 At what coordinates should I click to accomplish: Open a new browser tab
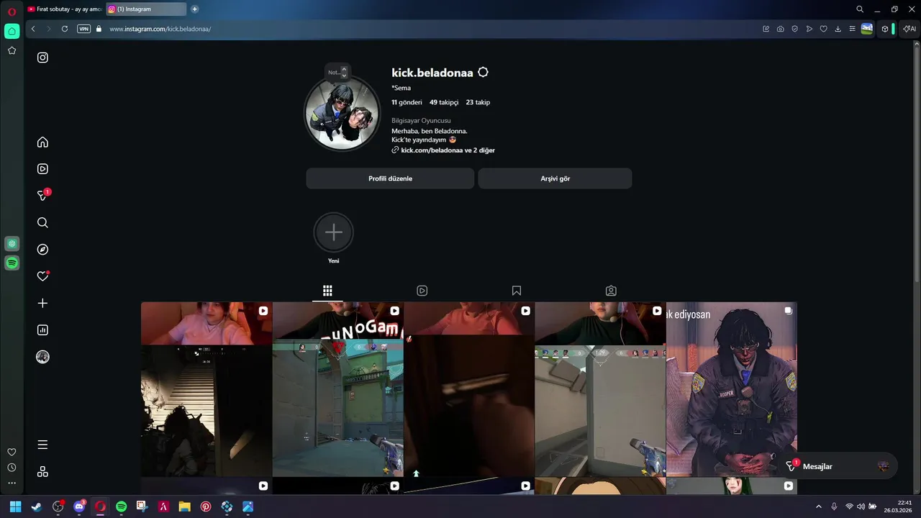(194, 9)
